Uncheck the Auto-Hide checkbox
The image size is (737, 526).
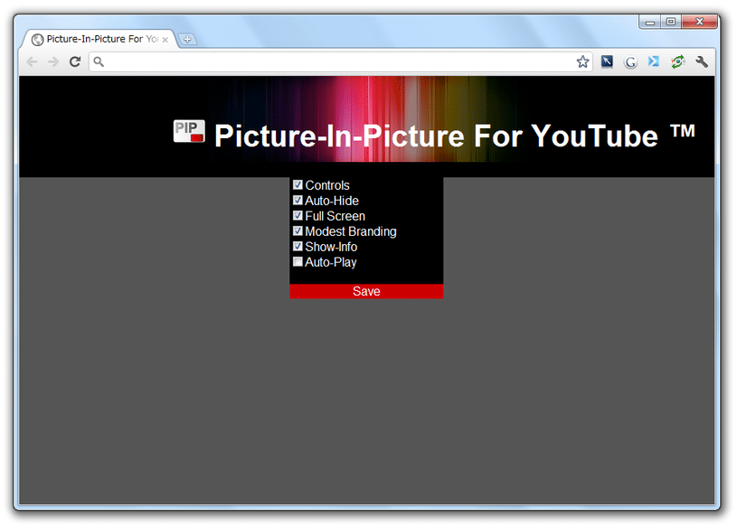point(298,200)
